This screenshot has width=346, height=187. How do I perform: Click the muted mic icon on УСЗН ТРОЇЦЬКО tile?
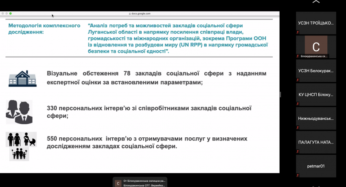pyautogui.click(x=298, y=32)
